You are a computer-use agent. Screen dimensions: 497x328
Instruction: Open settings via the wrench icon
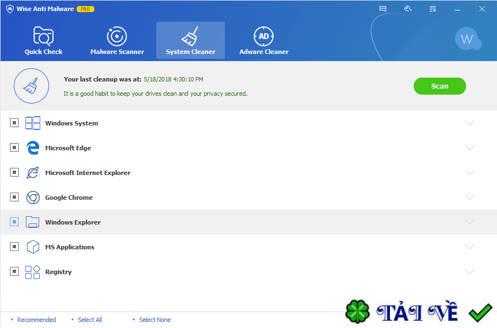pyautogui.click(x=408, y=8)
